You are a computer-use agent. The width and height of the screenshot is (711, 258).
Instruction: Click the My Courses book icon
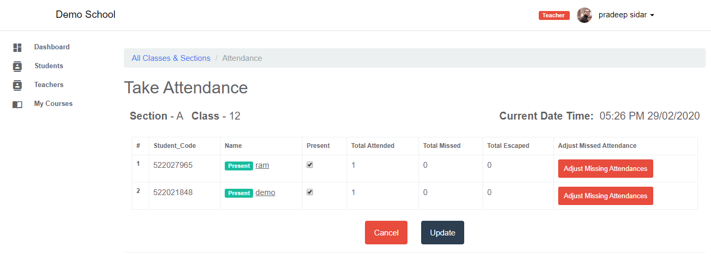point(17,104)
